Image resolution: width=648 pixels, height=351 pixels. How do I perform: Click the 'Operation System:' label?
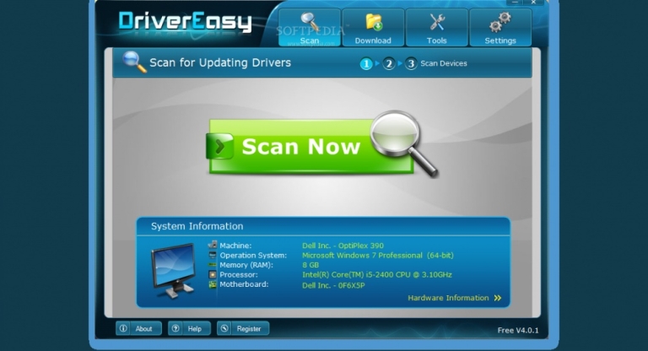(253, 256)
